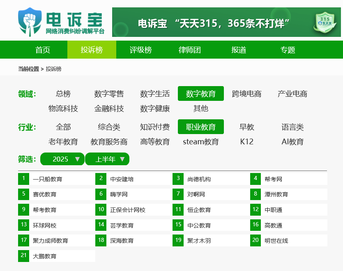Open the 报道 nav tab
The image size is (343, 271).
[x=239, y=50]
